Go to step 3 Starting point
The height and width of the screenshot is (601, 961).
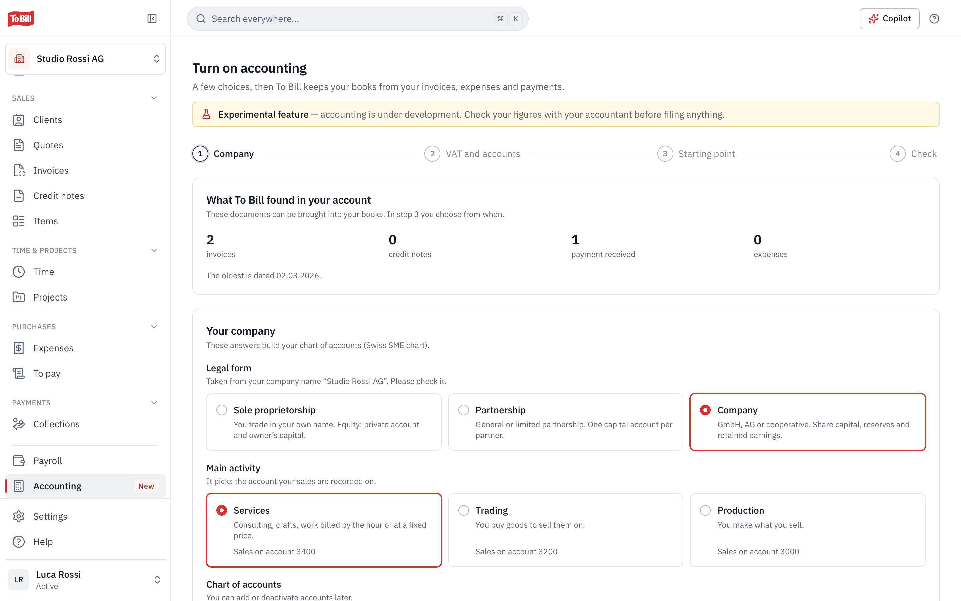[696, 154]
